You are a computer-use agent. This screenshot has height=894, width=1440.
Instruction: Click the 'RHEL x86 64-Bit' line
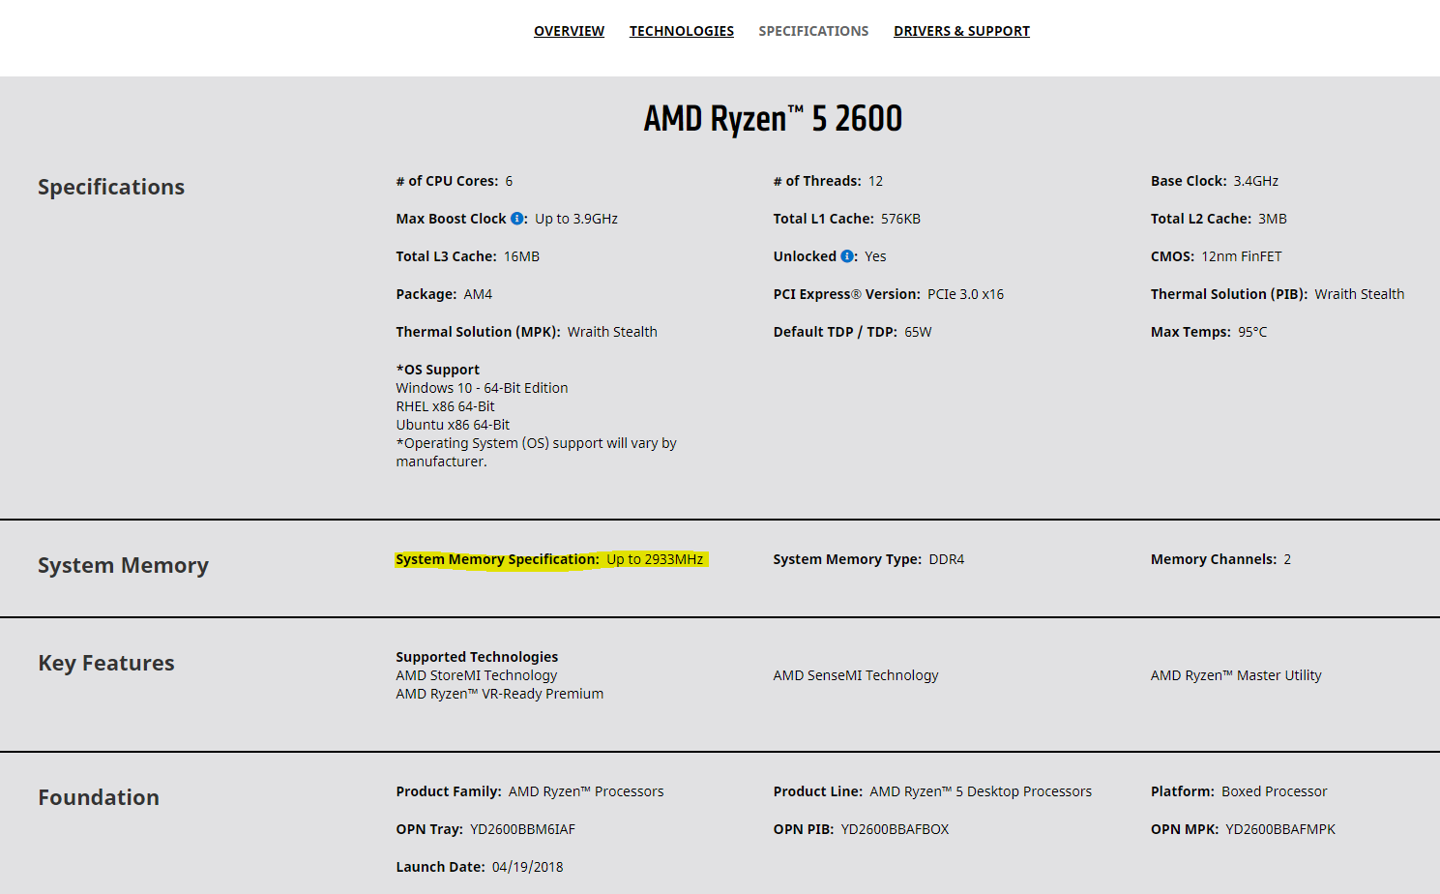445,406
